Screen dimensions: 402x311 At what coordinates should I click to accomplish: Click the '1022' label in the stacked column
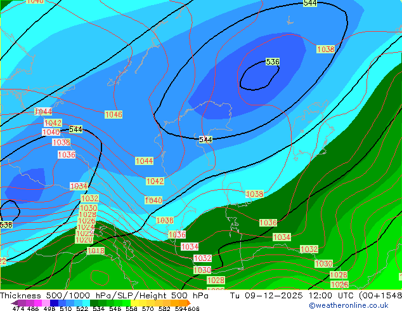[x=85, y=234]
